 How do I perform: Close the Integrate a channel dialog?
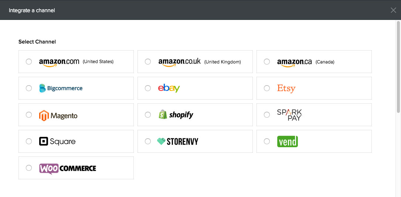point(393,10)
